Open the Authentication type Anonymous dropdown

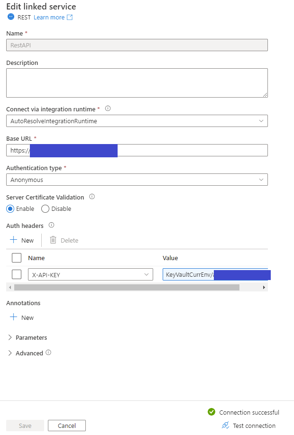(x=137, y=180)
